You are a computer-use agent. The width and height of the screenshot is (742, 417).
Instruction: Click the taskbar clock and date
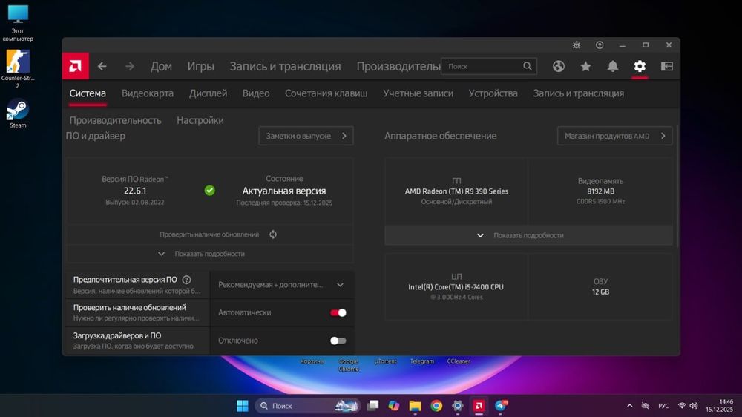click(x=719, y=406)
